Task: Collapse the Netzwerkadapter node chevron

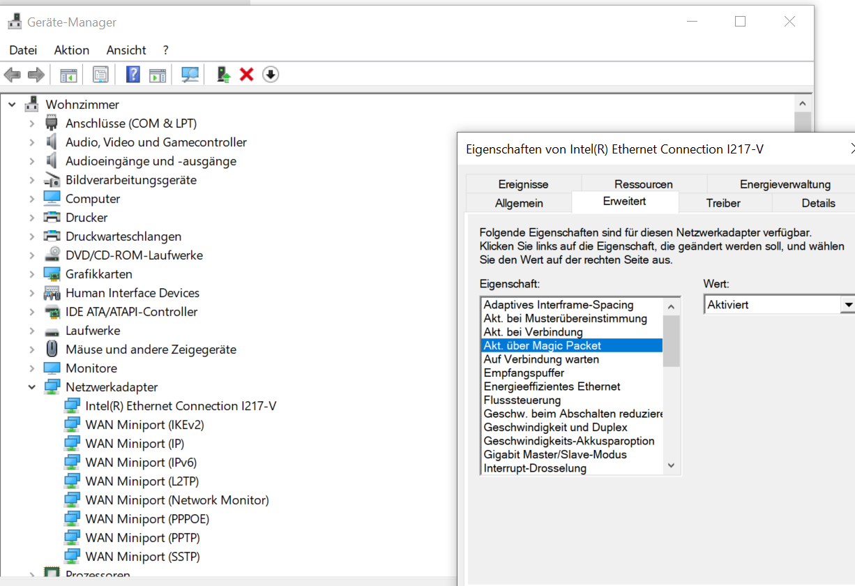Action: [31, 386]
